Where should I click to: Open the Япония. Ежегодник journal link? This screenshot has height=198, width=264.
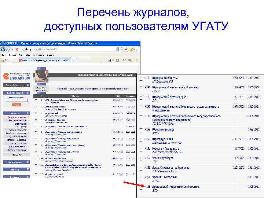tap(165, 177)
